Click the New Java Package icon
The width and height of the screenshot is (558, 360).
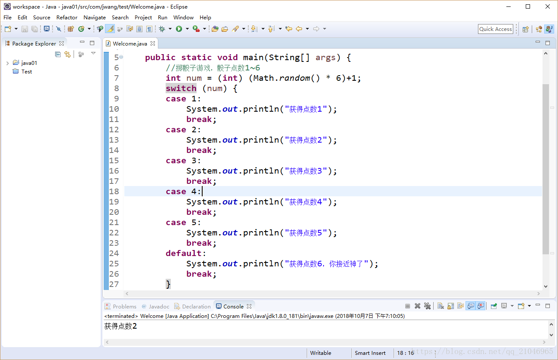tap(71, 29)
